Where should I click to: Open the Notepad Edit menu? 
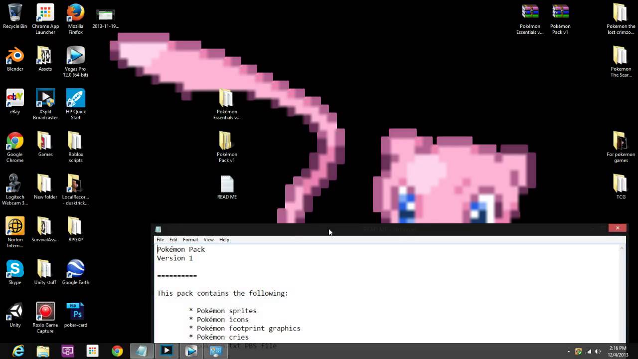173,240
